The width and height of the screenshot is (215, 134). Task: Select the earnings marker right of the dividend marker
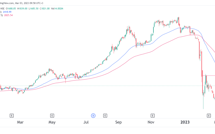[105, 116]
